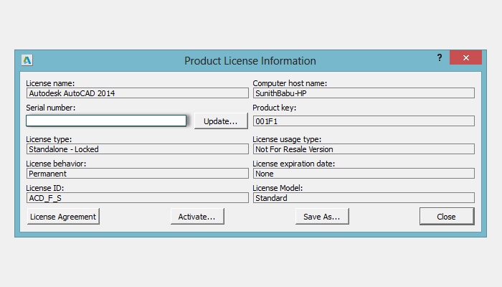Focus the Serial number input field
This screenshot has width=502, height=287.
pos(106,121)
